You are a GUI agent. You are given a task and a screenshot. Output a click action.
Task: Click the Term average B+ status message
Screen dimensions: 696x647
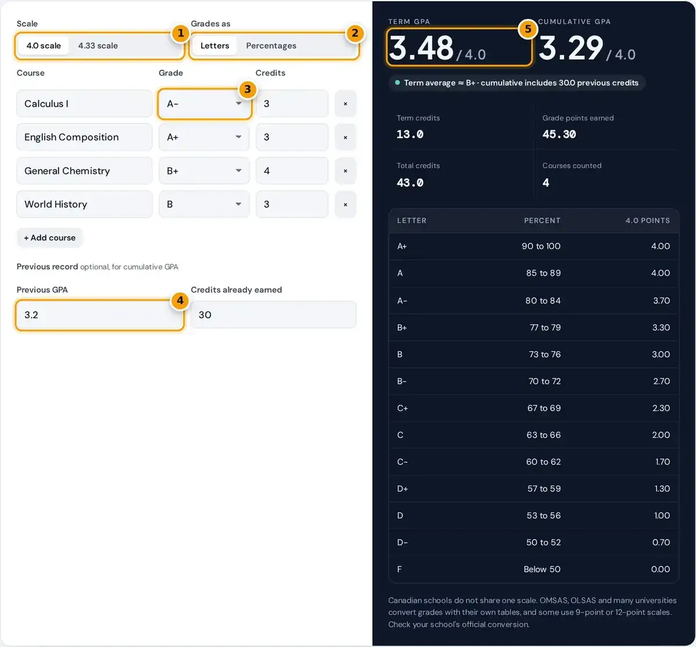pos(517,83)
